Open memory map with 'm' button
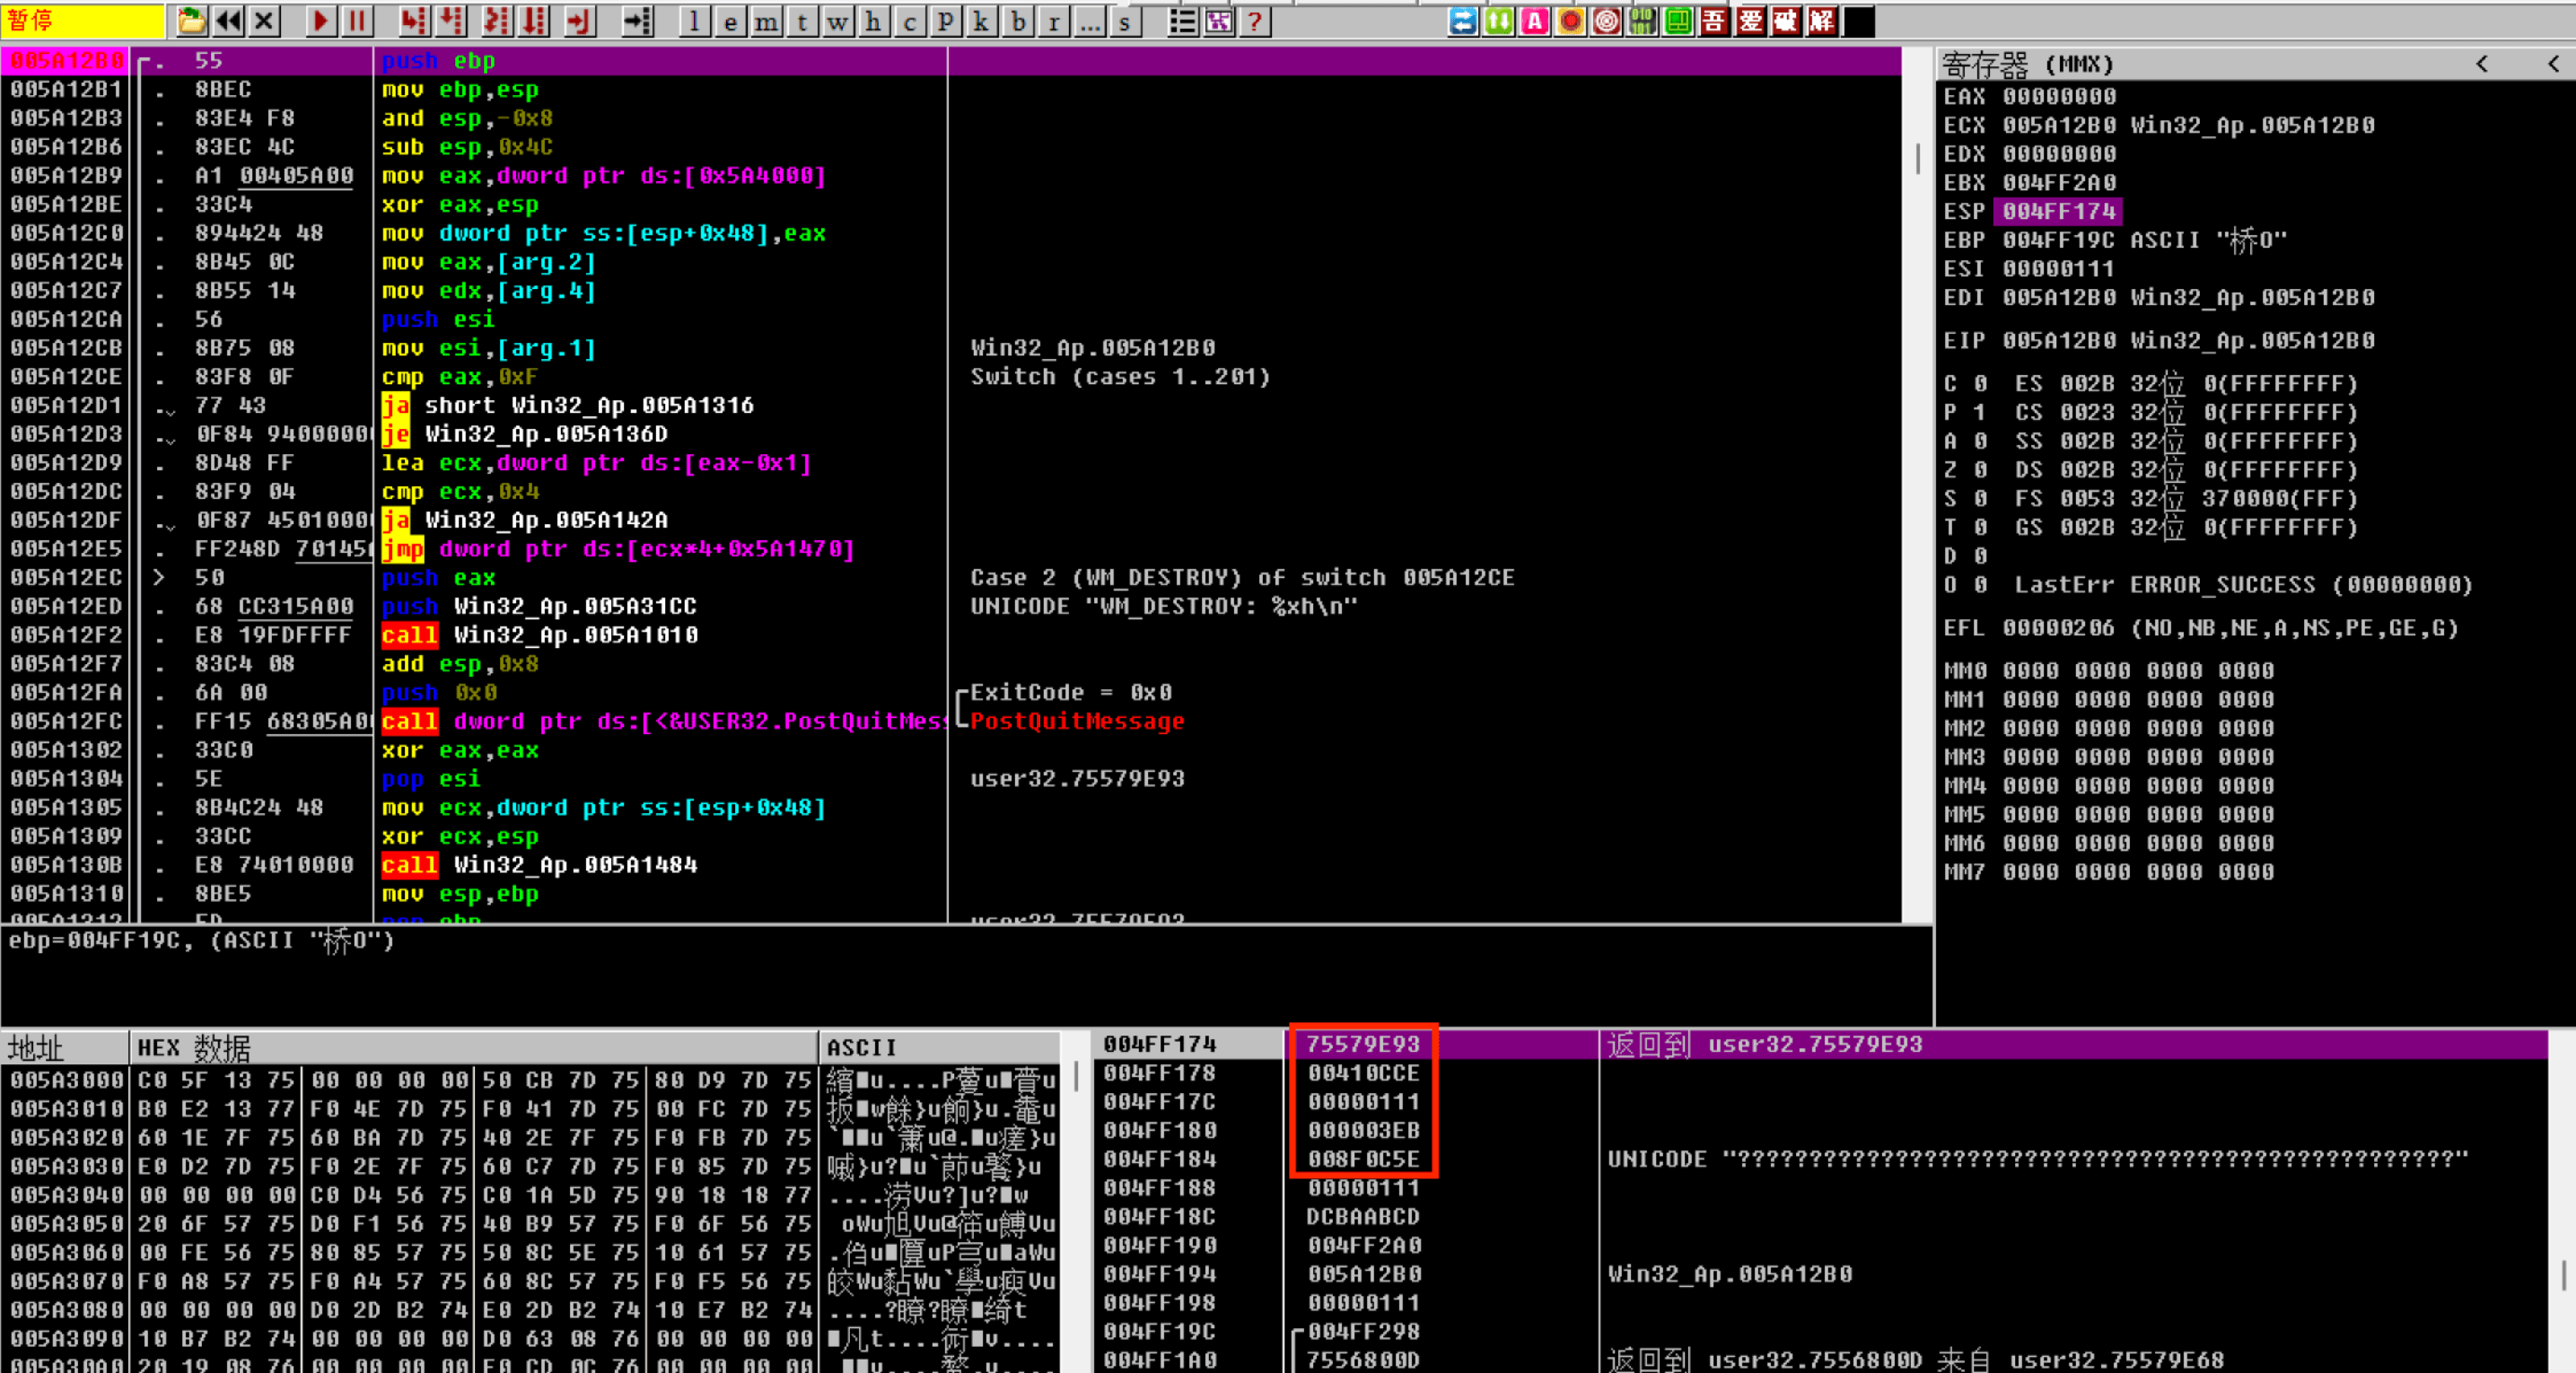 click(766, 21)
